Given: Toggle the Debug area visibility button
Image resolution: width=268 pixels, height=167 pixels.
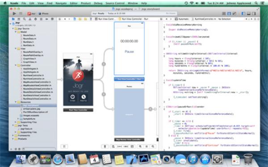Looking at the screenshot, I should coord(248,13).
